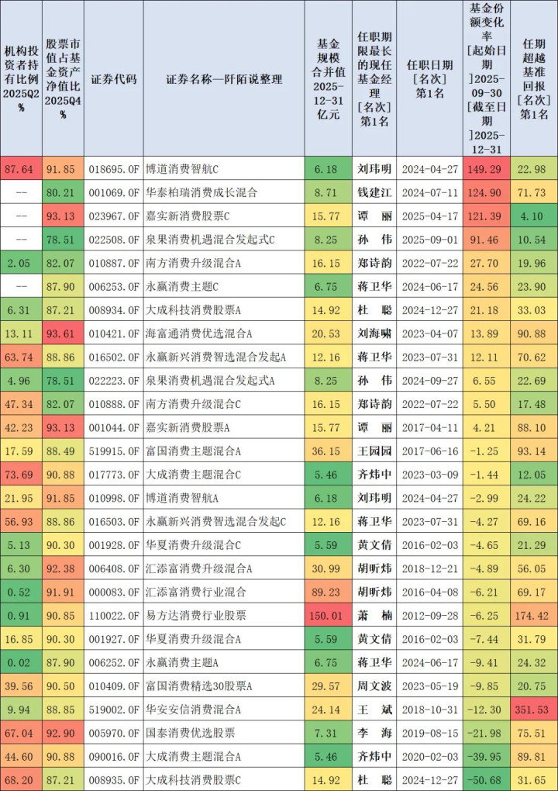Click manager name 钱建江
Viewport: 558px width, 791px height.
(x=374, y=192)
